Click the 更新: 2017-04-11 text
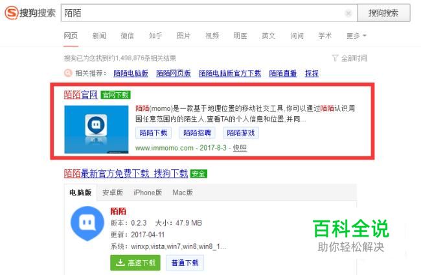The image size is (421, 275). (137, 235)
